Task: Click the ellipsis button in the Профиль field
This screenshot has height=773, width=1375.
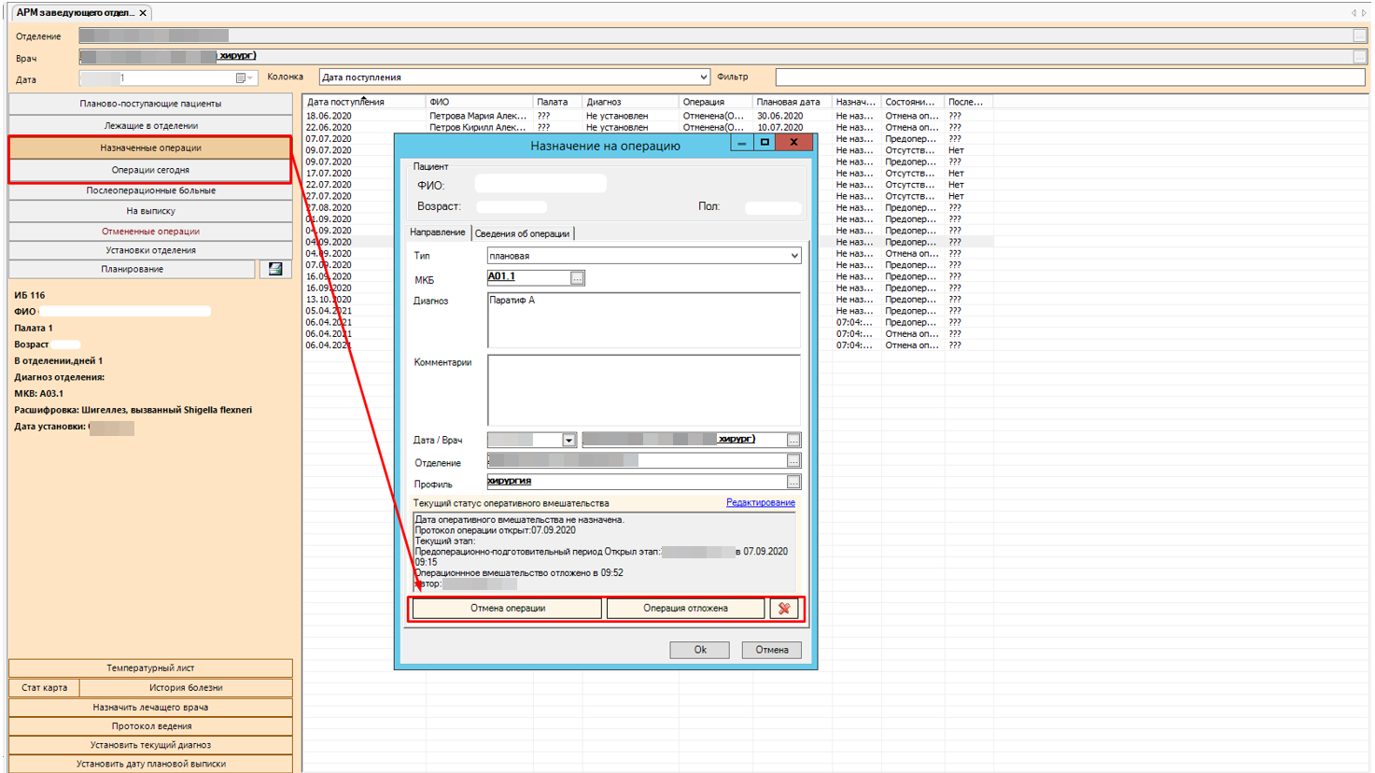Action: pos(793,483)
